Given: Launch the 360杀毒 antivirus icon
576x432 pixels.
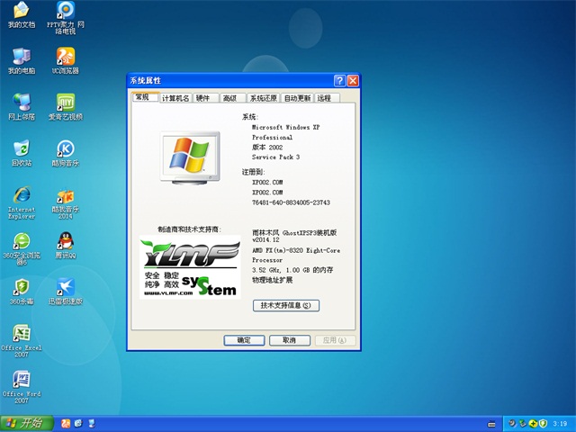Looking at the screenshot, I should (21, 288).
